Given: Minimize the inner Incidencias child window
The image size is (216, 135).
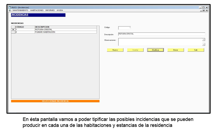Looking at the screenshot, I should (201, 11).
